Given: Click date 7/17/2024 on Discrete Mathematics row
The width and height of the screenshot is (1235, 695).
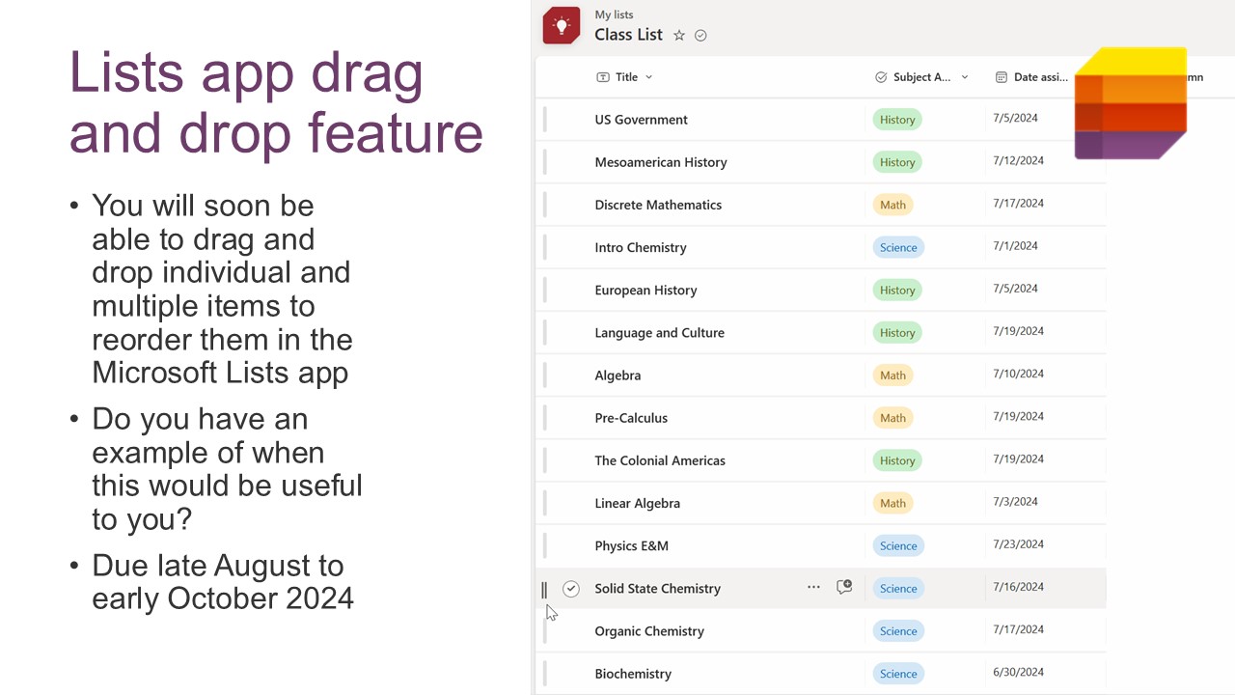Looking at the screenshot, I should [x=1018, y=203].
